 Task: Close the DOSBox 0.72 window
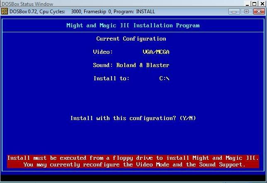pyautogui.click(x=259, y=12)
